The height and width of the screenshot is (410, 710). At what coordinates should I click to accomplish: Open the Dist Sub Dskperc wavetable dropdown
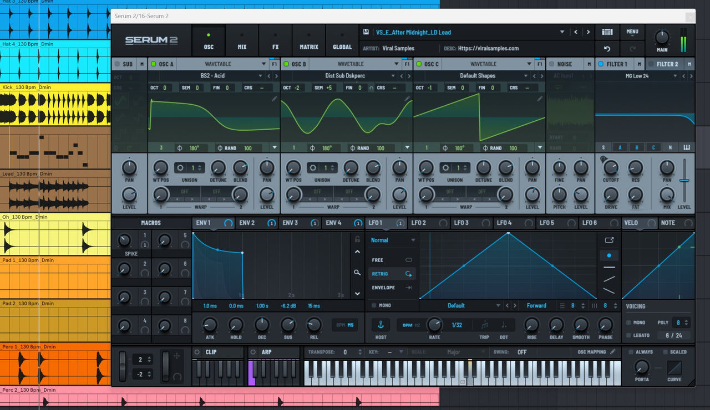coord(393,76)
